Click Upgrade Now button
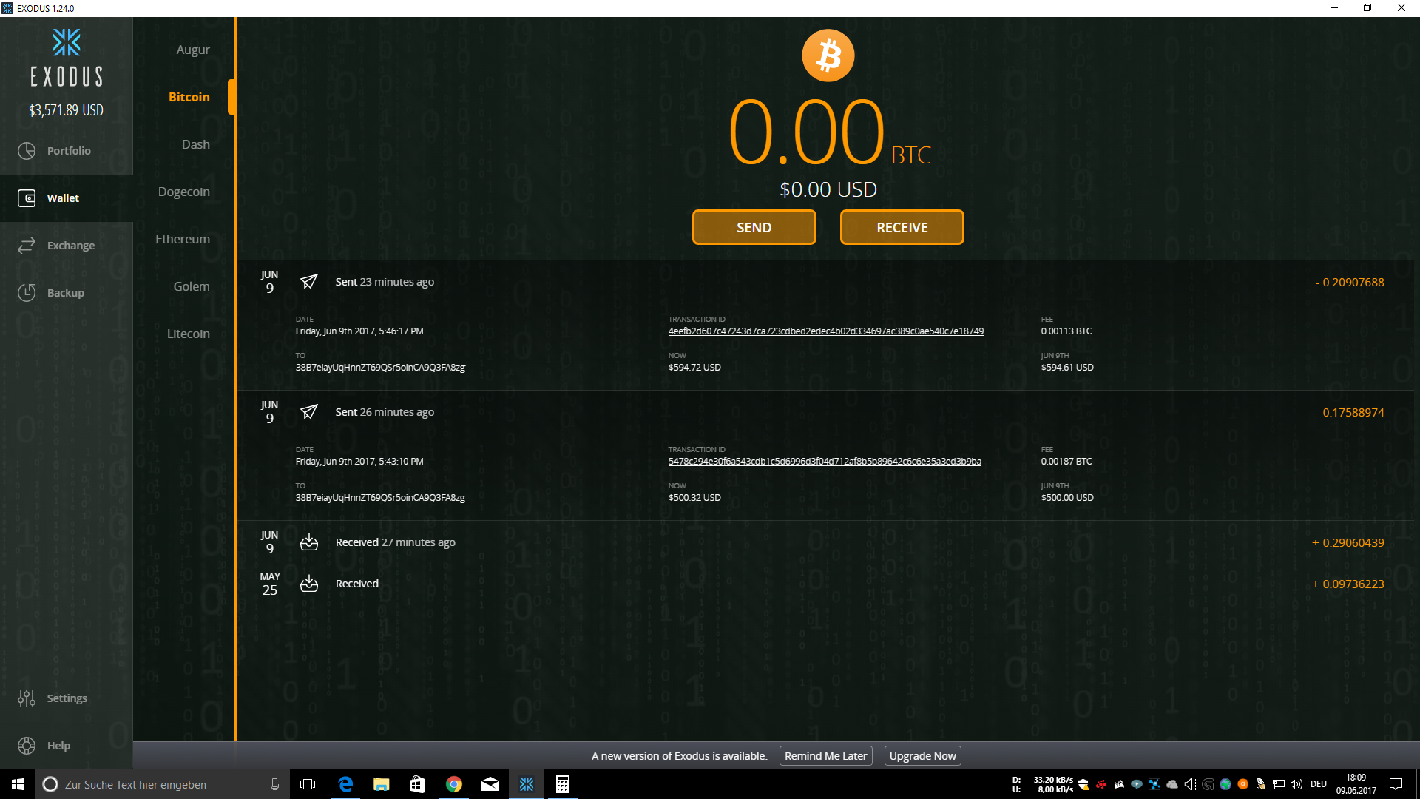The width and height of the screenshot is (1420, 799). (x=923, y=756)
